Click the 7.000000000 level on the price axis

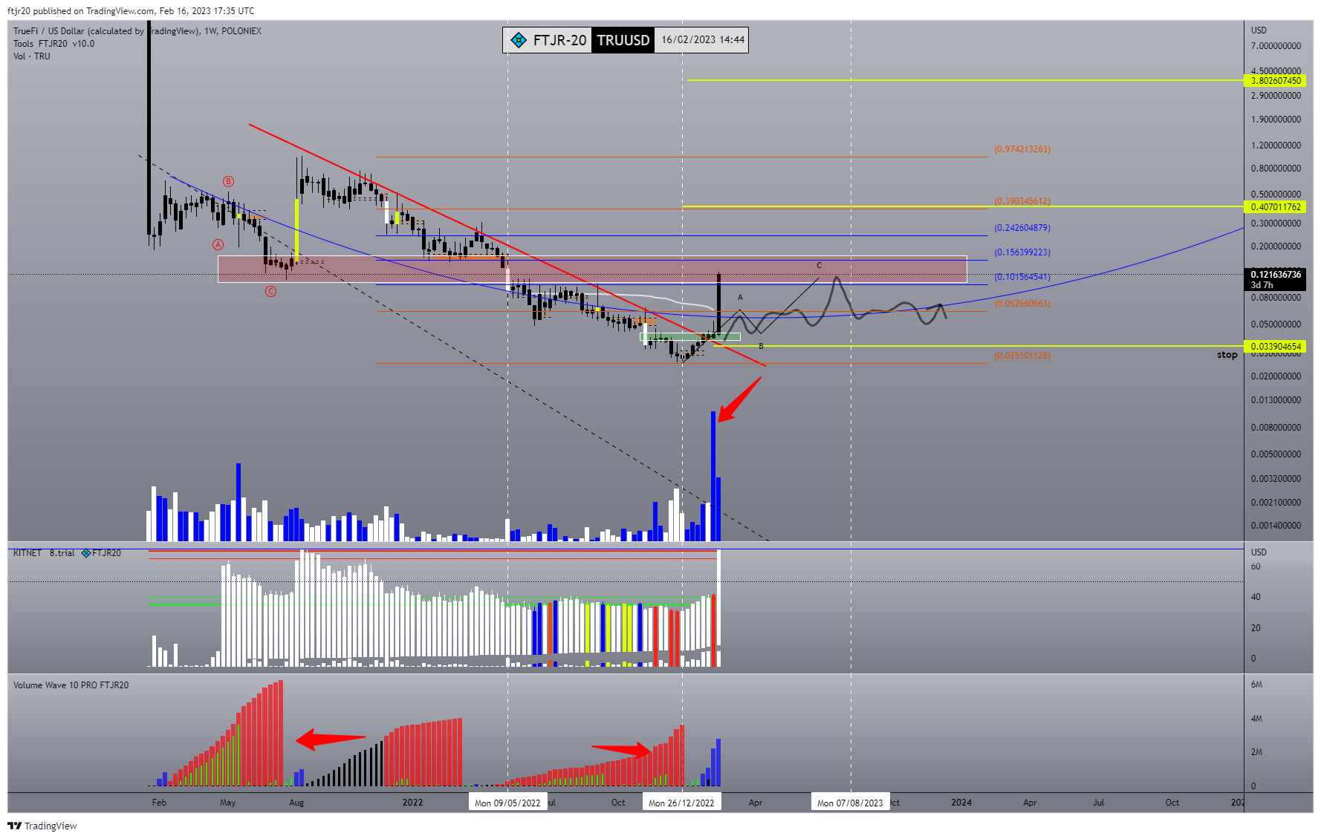(1276, 46)
